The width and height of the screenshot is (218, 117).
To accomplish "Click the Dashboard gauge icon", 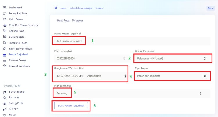I will click(x=4, y=7).
